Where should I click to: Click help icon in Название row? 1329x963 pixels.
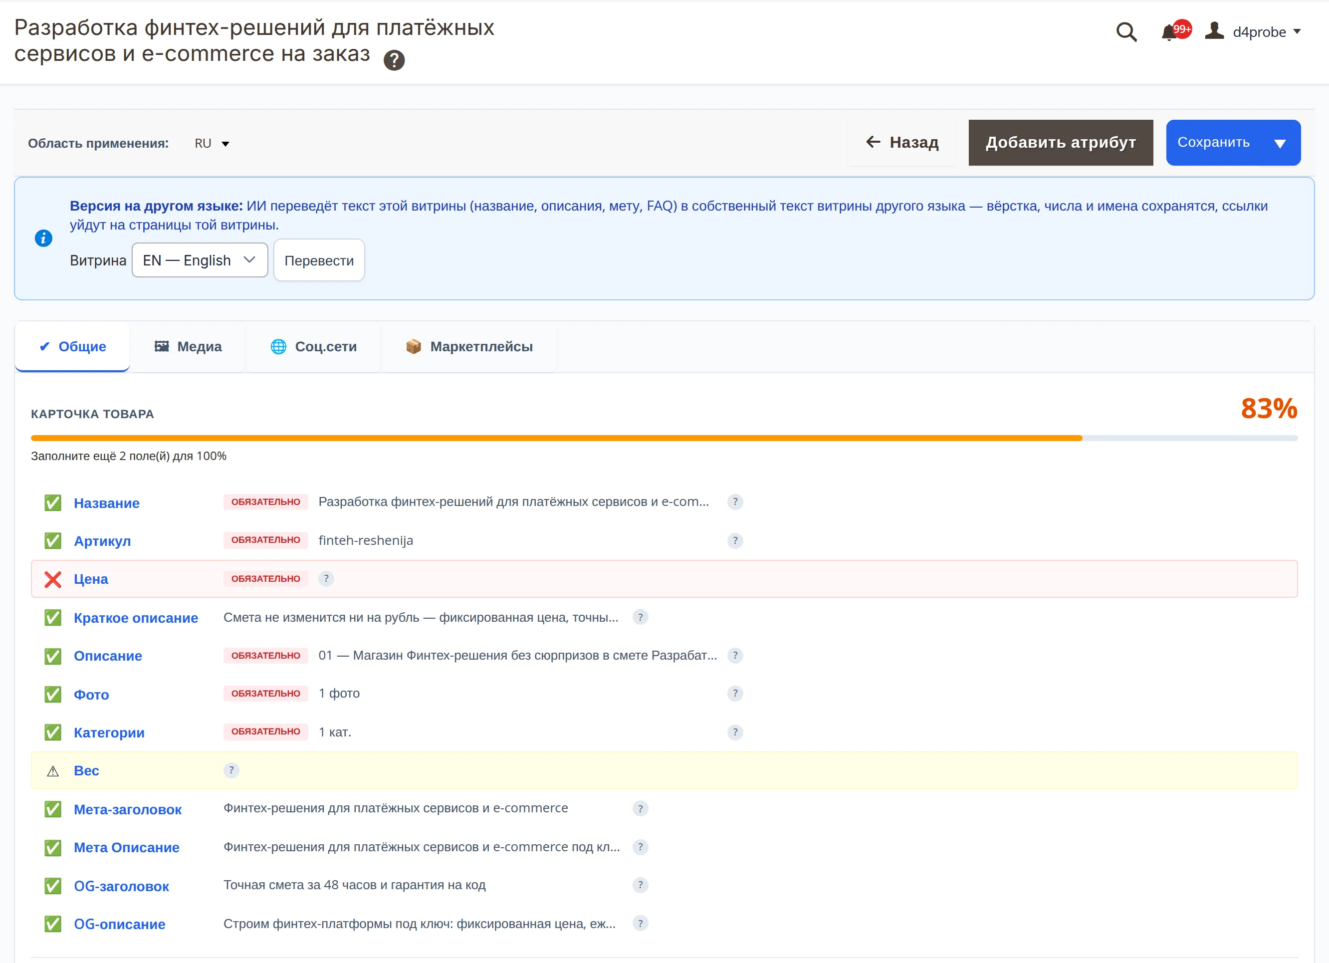coord(735,502)
